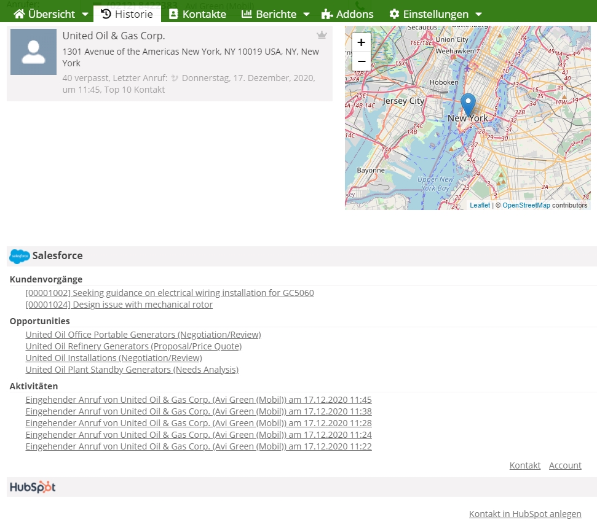
Task: Expand the Berichte dropdown
Action: coord(306,14)
